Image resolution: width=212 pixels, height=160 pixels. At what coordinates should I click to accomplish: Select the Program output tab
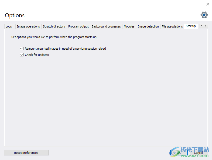coord(78,26)
